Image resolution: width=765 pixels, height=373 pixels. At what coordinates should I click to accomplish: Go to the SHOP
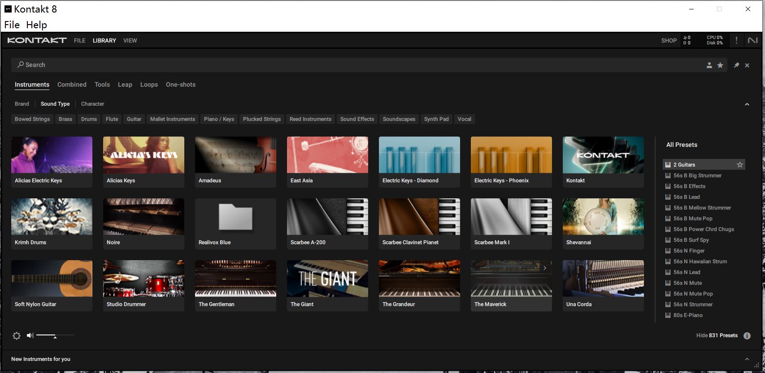669,40
